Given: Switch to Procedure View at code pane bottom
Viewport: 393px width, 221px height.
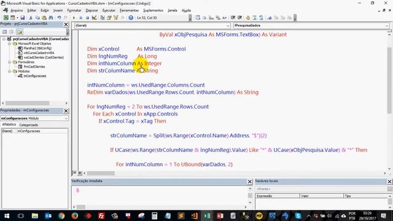Looking at the screenshot, I should (74, 173).
